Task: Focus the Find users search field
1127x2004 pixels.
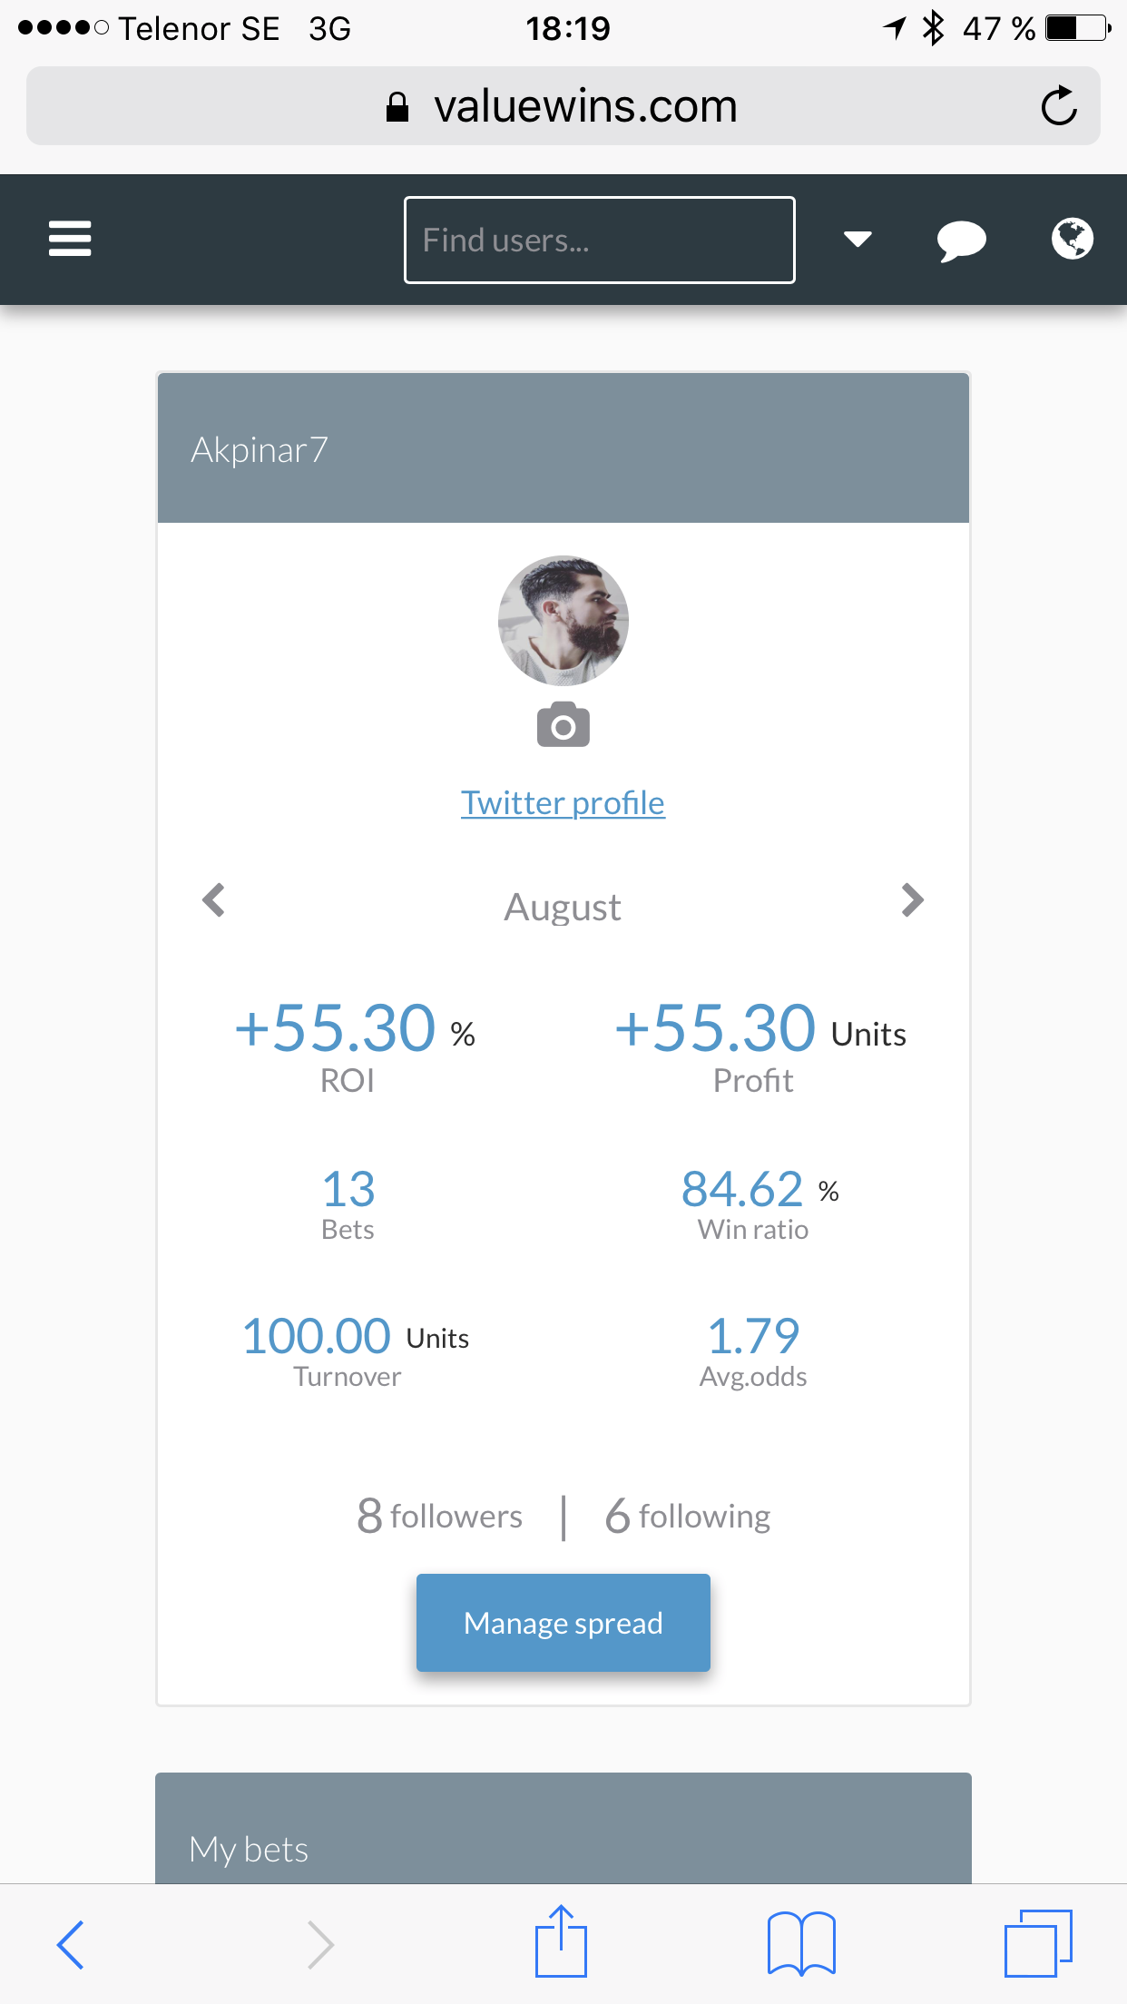Action: 600,240
